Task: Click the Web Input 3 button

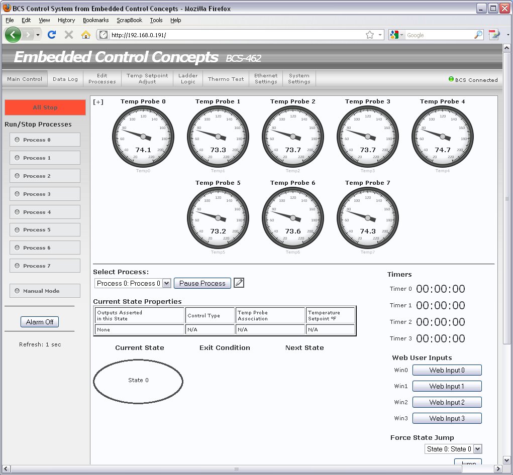Action: click(447, 418)
